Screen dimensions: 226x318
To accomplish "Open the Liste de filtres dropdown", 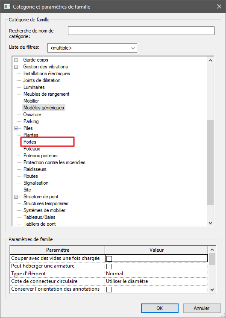I will click(x=92, y=48).
